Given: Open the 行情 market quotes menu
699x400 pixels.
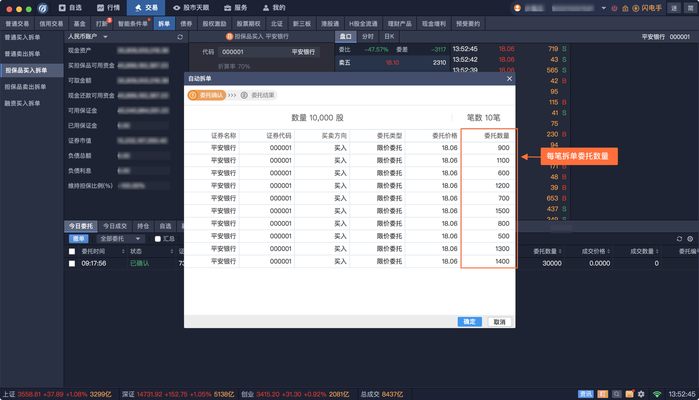Looking at the screenshot, I should point(109,8).
